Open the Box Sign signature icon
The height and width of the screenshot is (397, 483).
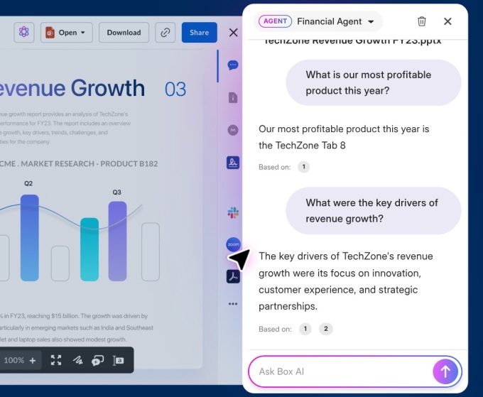(233, 163)
